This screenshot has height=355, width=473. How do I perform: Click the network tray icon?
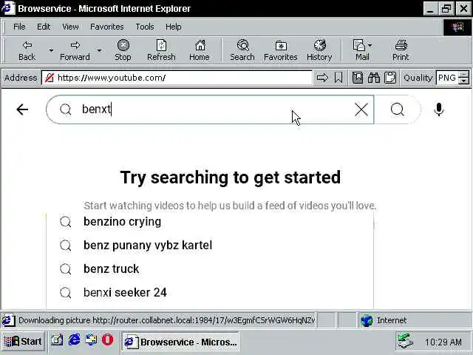point(405,341)
